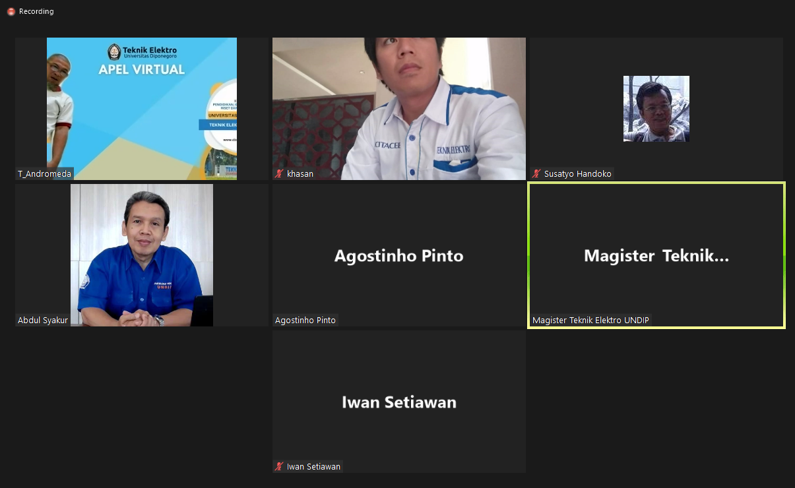Viewport: 795px width, 488px height.
Task: Click the Iwan Setiawan small name text
Action: [x=313, y=467]
